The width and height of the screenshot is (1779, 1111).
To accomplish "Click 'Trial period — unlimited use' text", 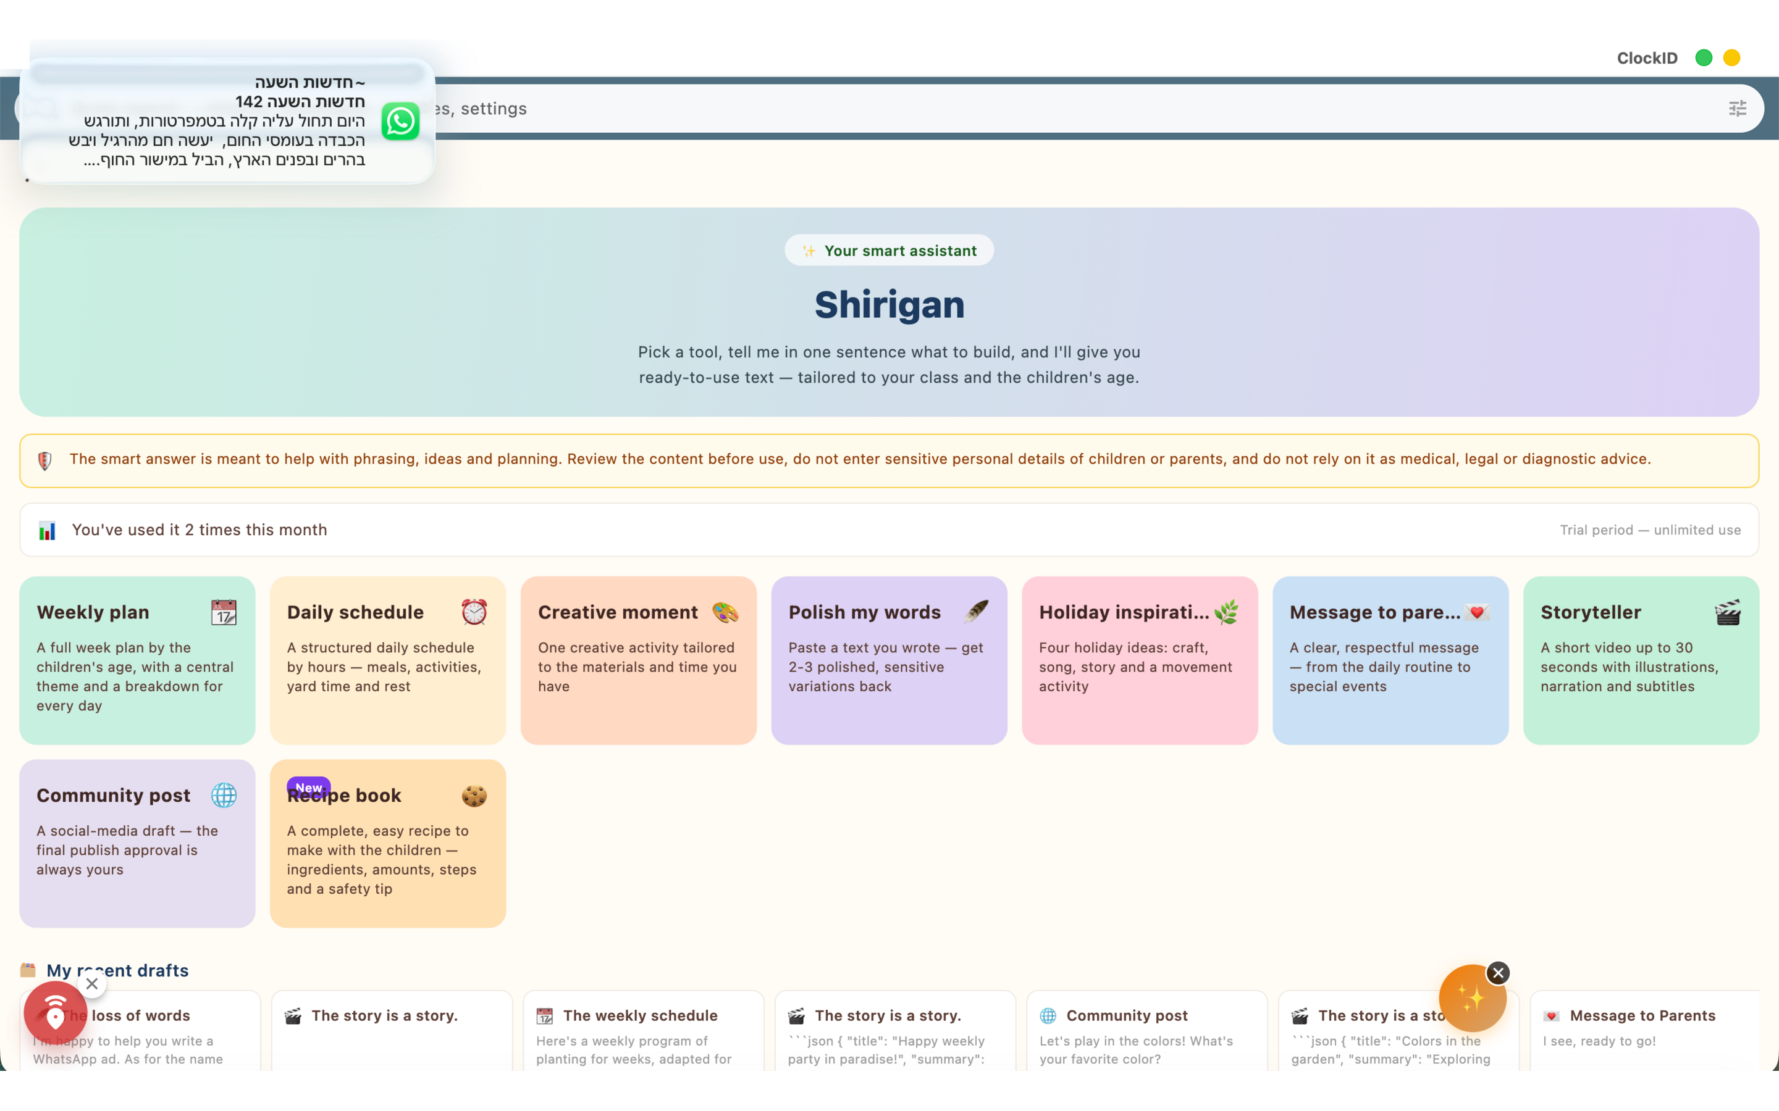I will tap(1650, 530).
